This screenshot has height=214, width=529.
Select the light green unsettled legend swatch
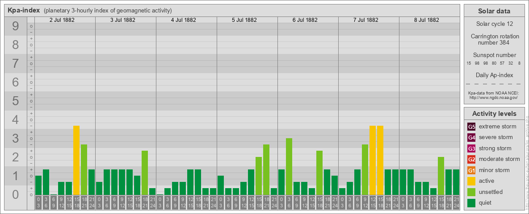click(471, 192)
